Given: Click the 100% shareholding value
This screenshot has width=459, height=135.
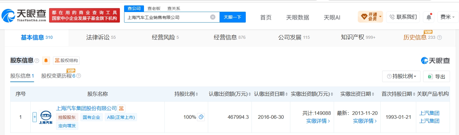Looking at the screenshot, I should pos(190,117).
